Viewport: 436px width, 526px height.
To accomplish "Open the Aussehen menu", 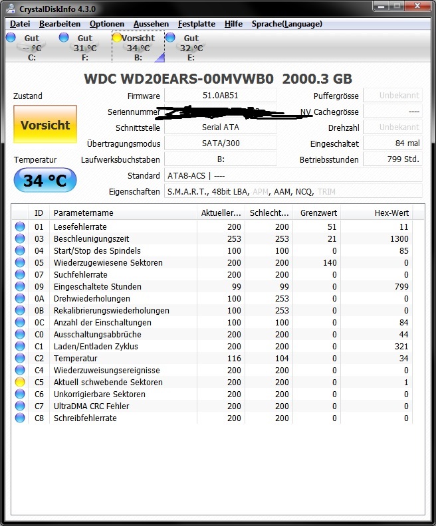I will (x=151, y=24).
